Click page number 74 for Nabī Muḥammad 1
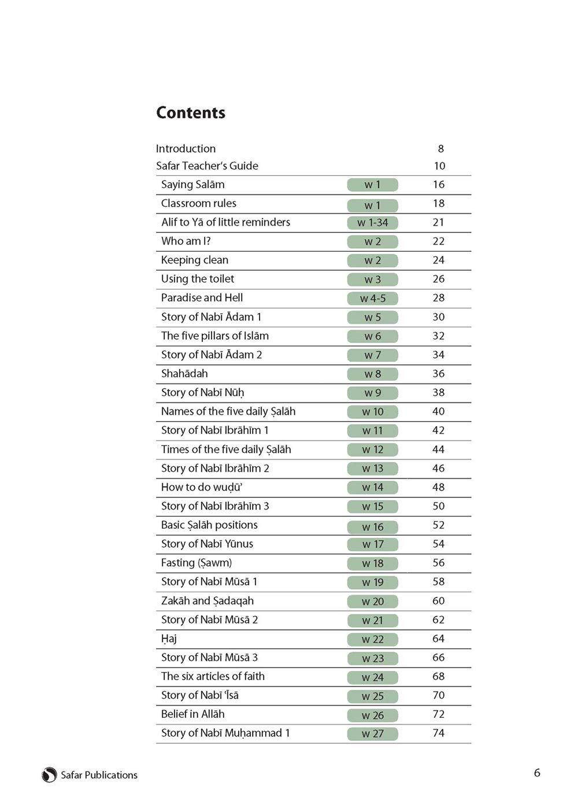The image size is (578, 812). coord(439,733)
